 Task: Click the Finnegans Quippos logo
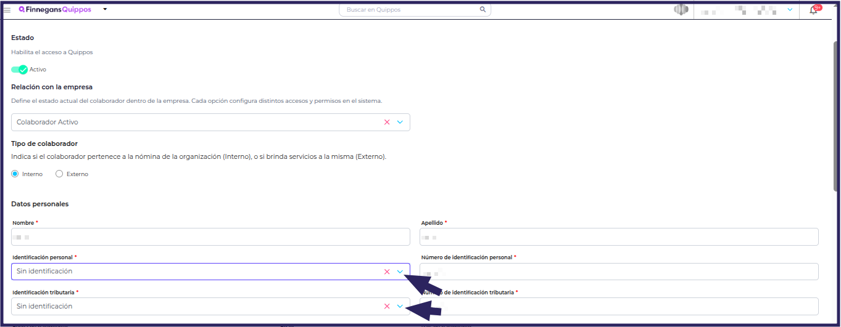[x=55, y=9]
